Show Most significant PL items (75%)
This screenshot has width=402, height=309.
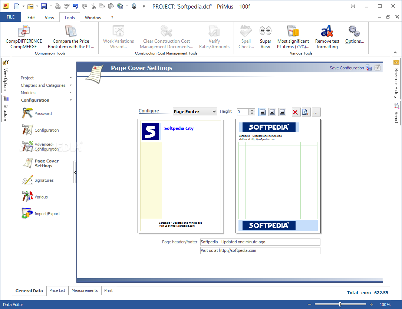[x=293, y=37]
